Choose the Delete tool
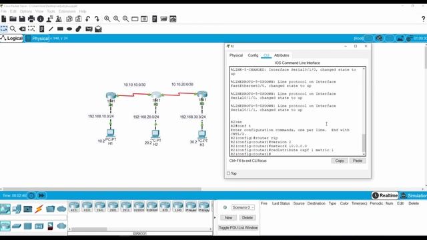Screen dimensions: 427x240 22,29
